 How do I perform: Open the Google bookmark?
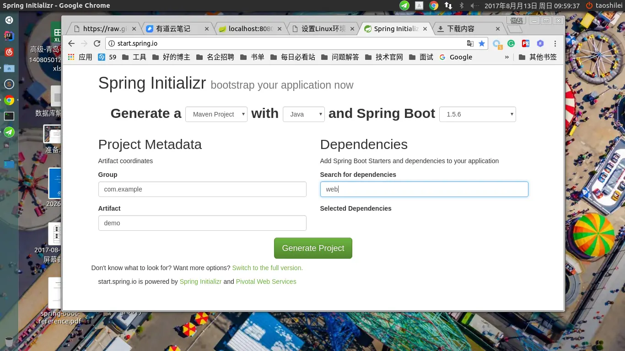pos(455,57)
